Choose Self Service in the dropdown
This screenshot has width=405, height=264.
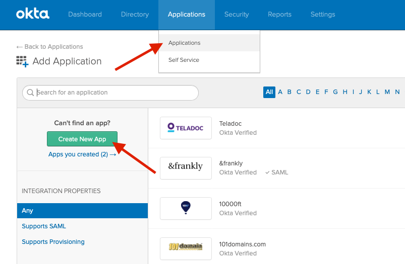[209, 60]
